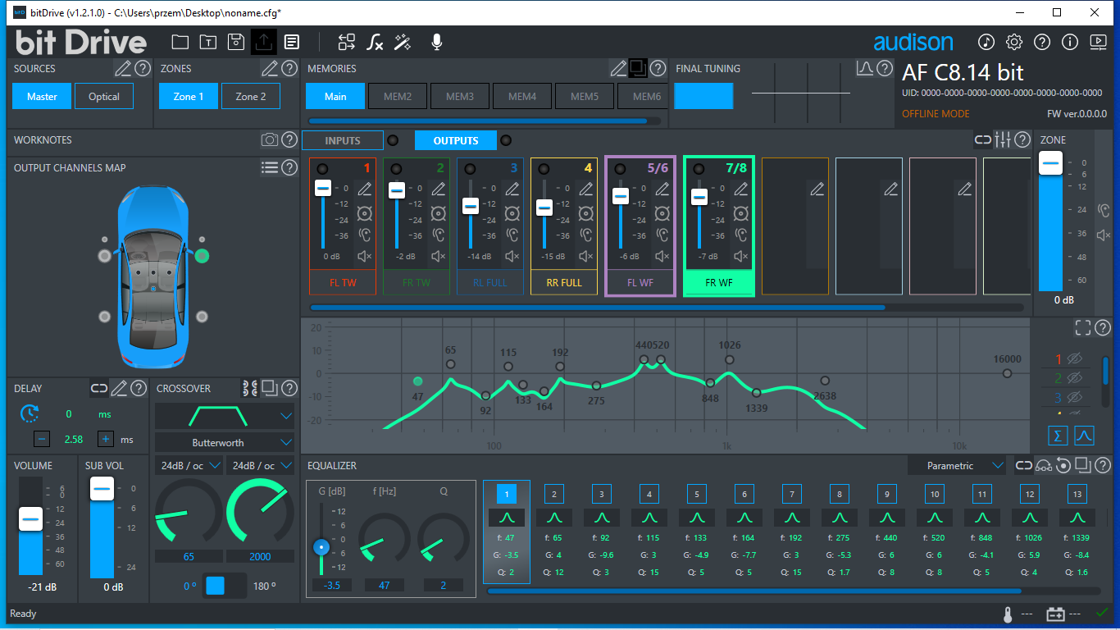Click the microphone icon in the top toolbar
The height and width of the screenshot is (630, 1120).
437,42
